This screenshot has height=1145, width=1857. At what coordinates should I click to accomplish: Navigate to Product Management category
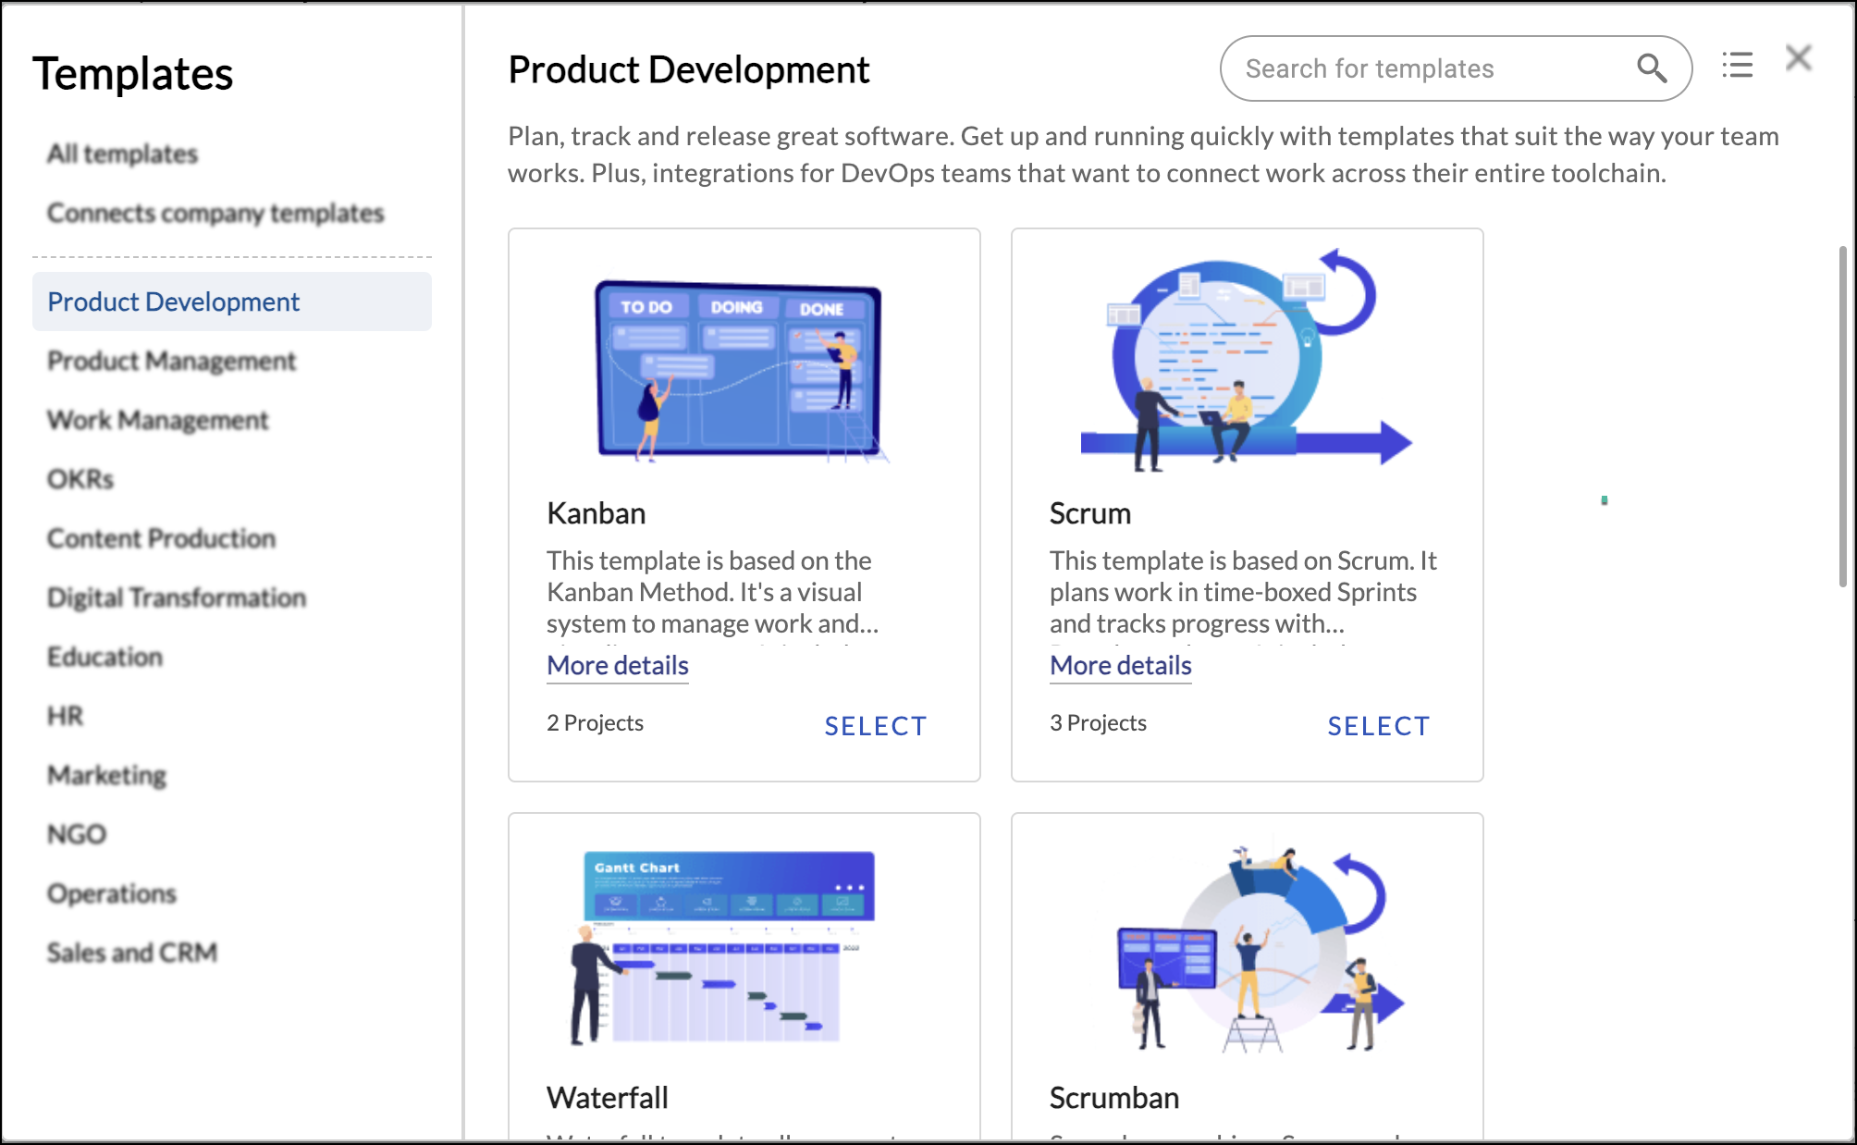pos(172,361)
